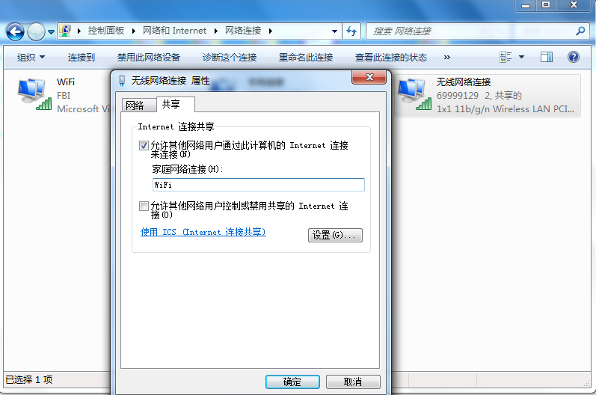Expand the 组织 menu dropdown

pyautogui.click(x=31, y=57)
